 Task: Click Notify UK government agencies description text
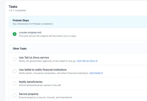point(47,61)
